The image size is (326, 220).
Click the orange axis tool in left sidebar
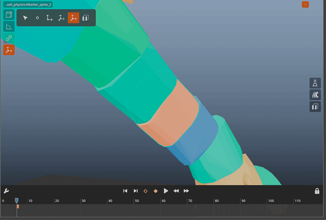click(9, 50)
